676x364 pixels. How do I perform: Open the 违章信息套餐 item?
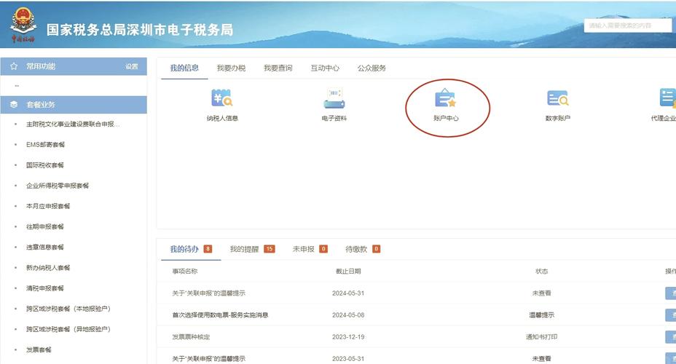tap(45, 248)
